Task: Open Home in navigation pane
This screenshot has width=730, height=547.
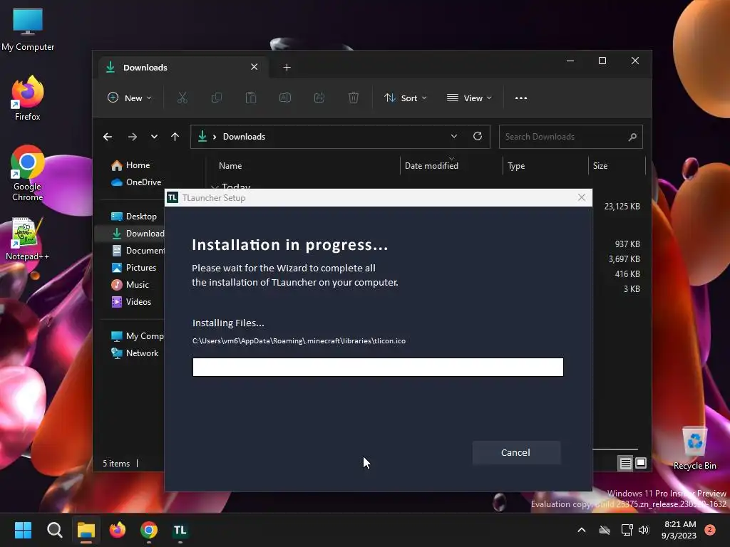Action: [131, 165]
